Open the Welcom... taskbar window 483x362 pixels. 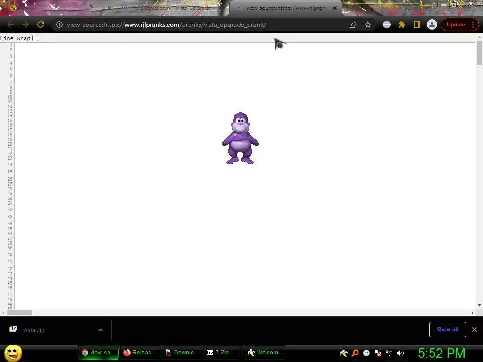click(x=265, y=353)
